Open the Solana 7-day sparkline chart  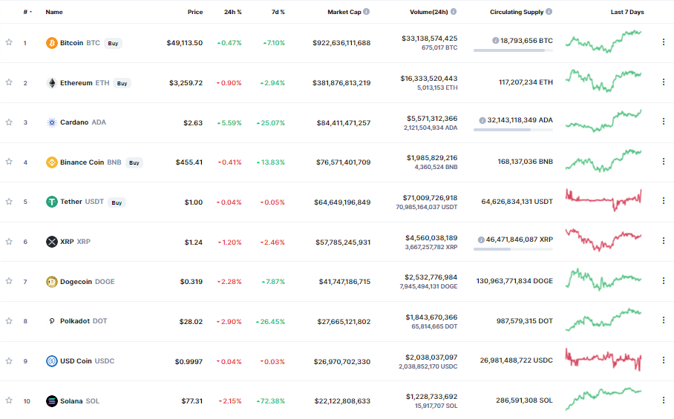pyautogui.click(x=603, y=399)
